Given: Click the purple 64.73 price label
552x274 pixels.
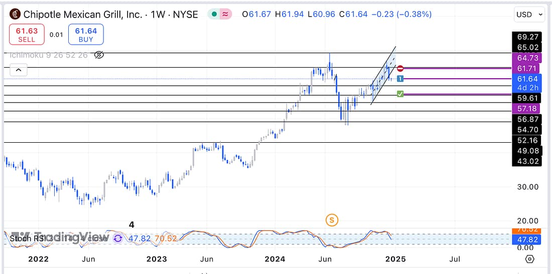Looking at the screenshot, I should tap(526, 59).
